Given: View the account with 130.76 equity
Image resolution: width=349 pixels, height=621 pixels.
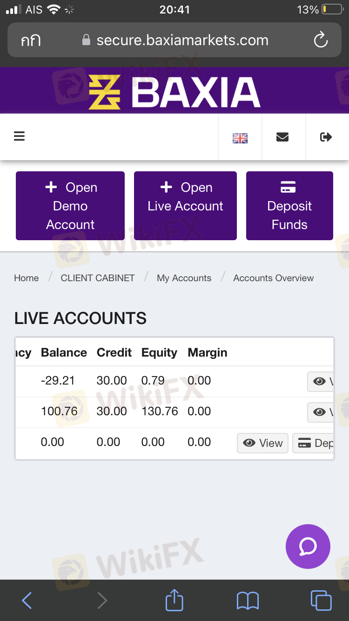Looking at the screenshot, I should pos(321,412).
